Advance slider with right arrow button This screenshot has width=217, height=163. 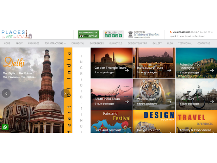pyautogui.click(x=65, y=93)
